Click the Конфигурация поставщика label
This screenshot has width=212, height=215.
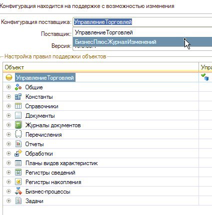pyautogui.click(x=36, y=22)
